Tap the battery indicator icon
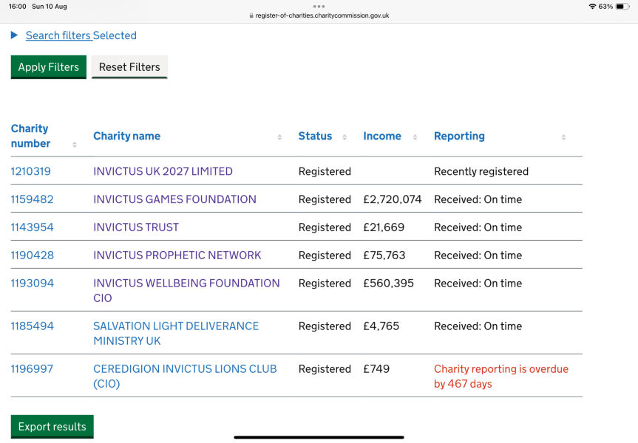Viewport: 638px width, 443px height. (x=622, y=7)
